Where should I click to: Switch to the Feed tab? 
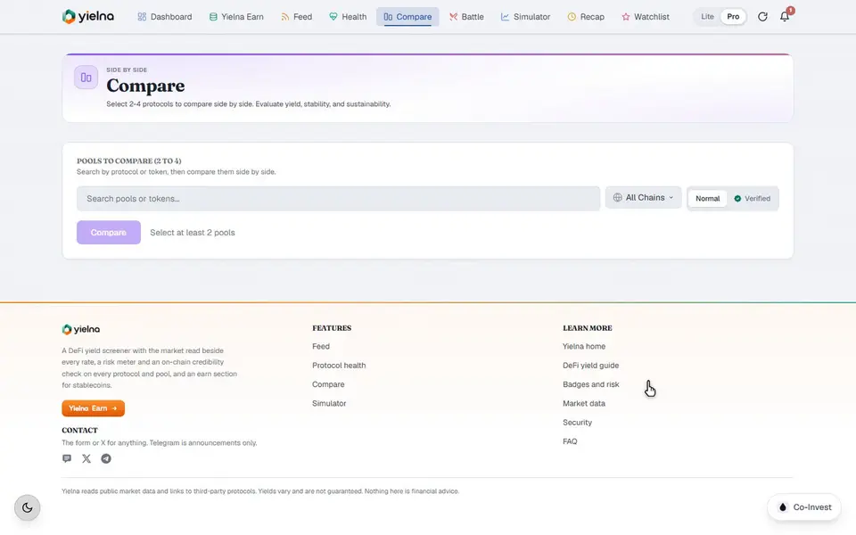coord(296,16)
